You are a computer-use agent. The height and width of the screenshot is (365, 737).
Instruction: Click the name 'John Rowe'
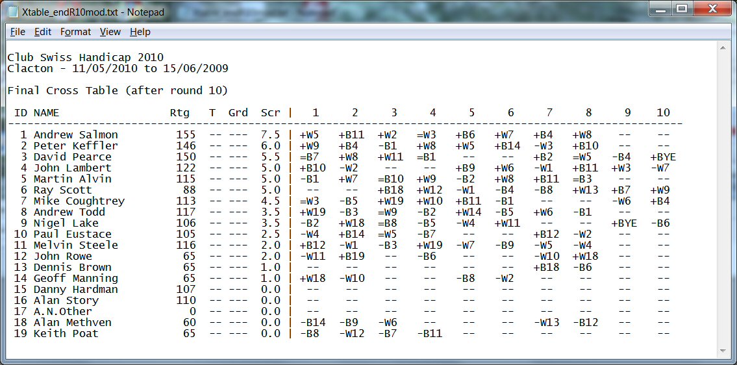62,257
